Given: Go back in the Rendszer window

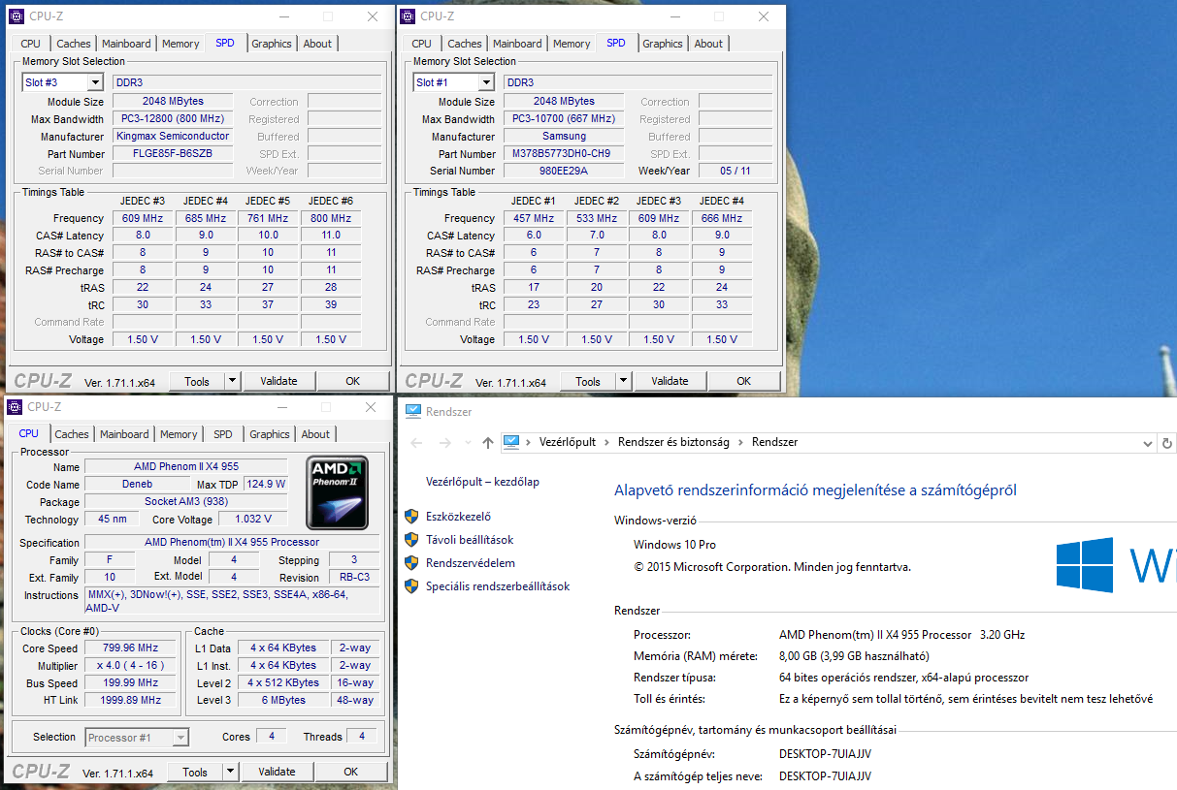Looking at the screenshot, I should (416, 443).
